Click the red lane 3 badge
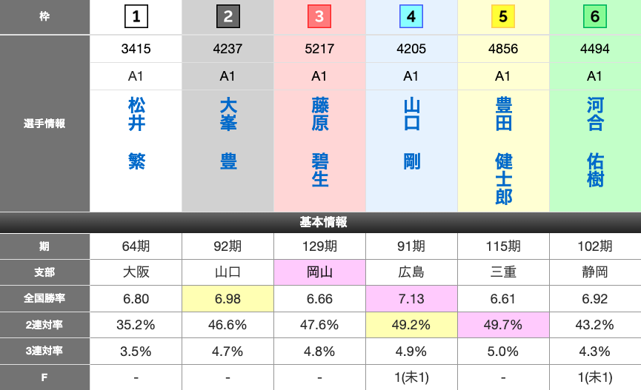 click(x=319, y=16)
